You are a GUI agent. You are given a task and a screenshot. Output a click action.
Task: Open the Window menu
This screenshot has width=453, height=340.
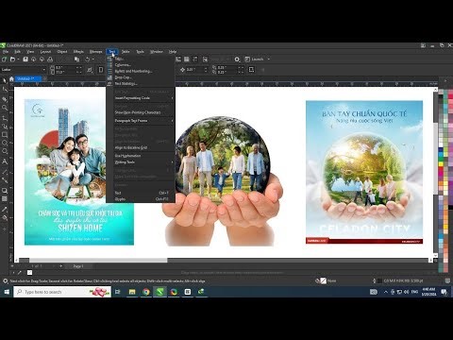pos(156,52)
